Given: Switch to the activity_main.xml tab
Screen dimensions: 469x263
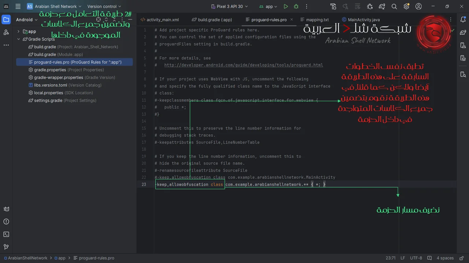Looking at the screenshot, I should click(160, 20).
